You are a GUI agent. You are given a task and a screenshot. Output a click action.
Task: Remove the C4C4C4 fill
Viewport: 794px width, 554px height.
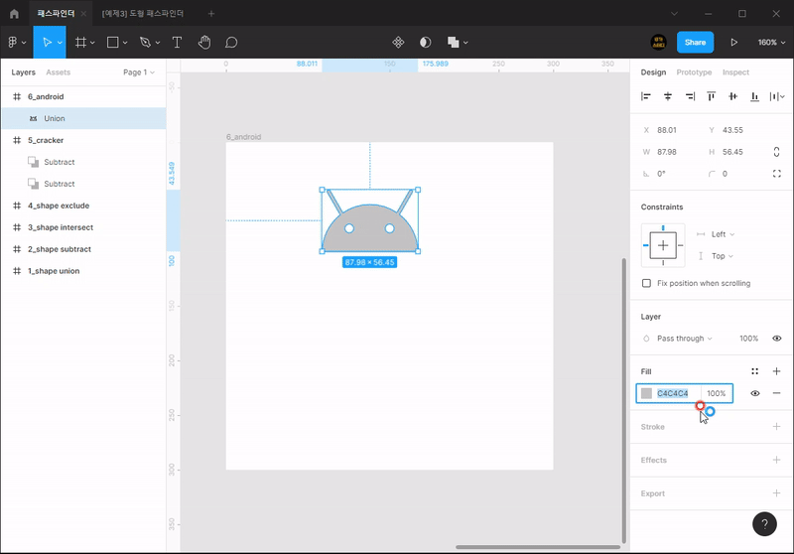(776, 393)
